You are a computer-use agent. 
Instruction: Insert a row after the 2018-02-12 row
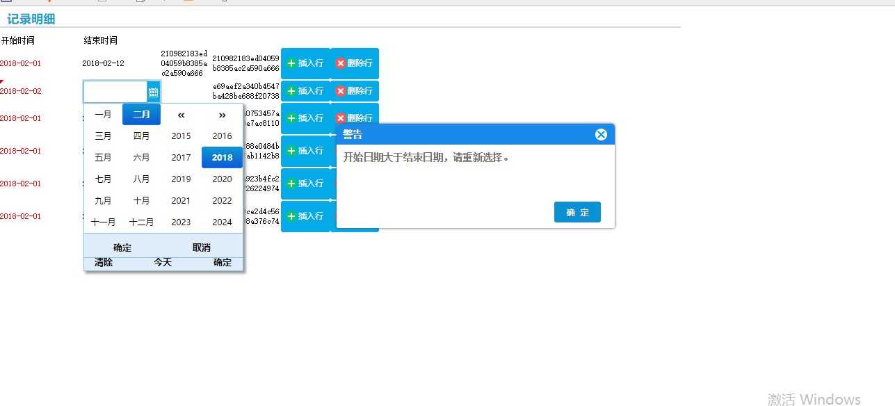[305, 63]
